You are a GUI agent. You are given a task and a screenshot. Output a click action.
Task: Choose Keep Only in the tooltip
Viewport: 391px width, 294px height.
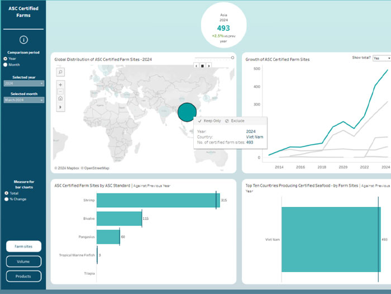point(209,121)
